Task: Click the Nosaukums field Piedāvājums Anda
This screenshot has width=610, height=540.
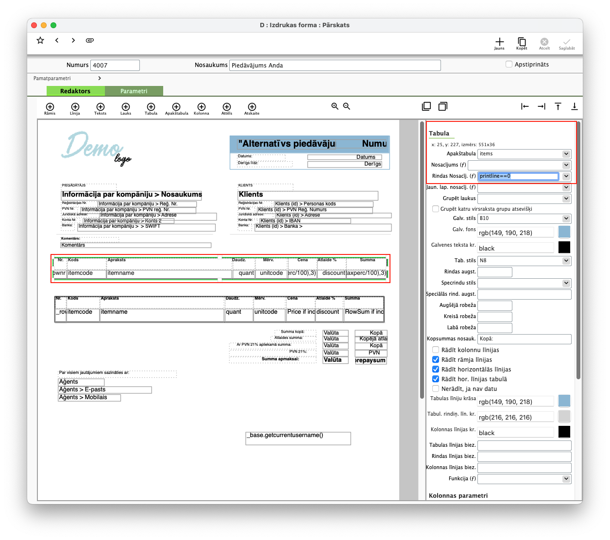Action: click(x=335, y=65)
